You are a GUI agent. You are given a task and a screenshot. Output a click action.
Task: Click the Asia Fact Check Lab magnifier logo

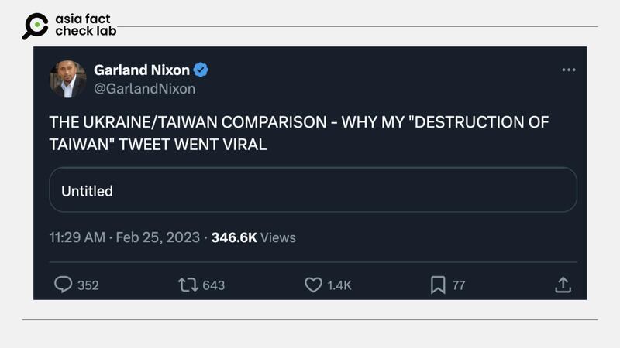point(35,26)
